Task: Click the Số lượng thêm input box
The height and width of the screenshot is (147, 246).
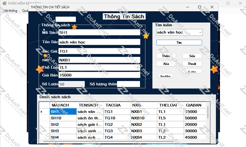Action: 128,84
